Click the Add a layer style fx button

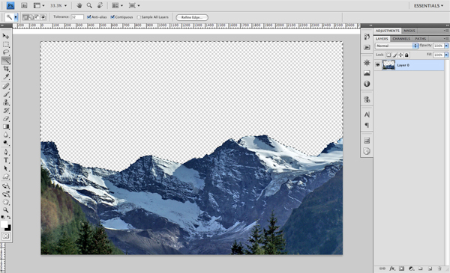(x=392, y=269)
